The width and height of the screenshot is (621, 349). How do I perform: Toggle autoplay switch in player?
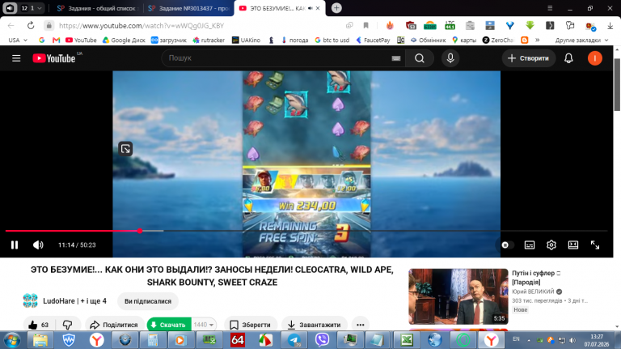[507, 245]
